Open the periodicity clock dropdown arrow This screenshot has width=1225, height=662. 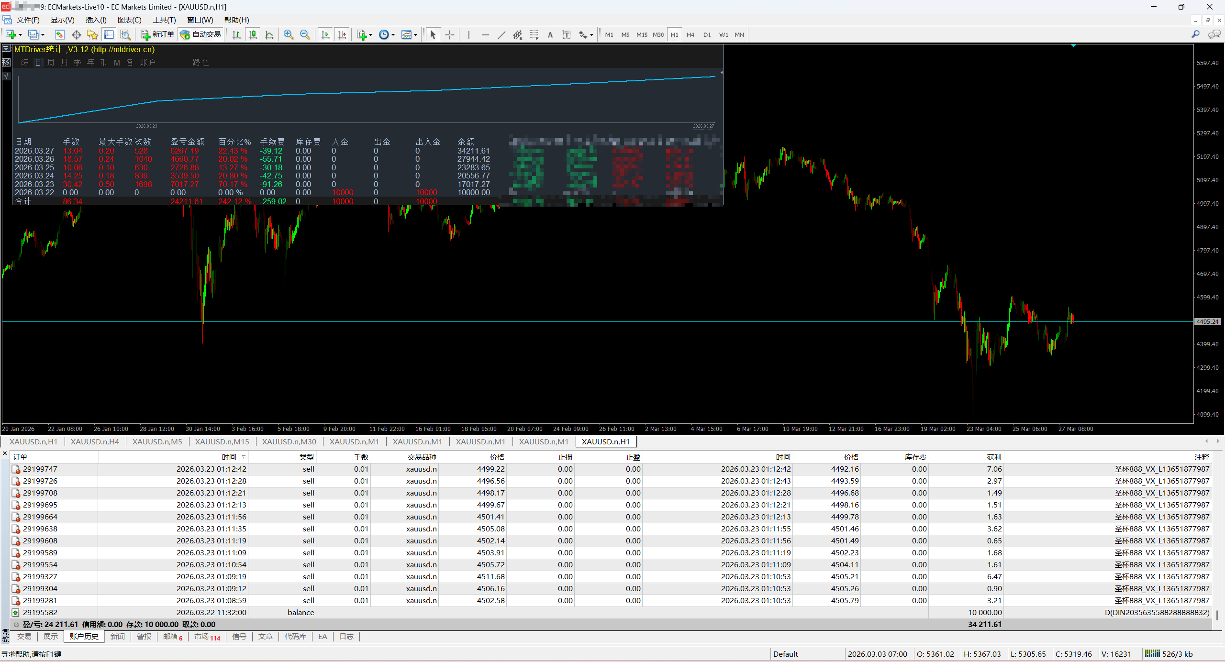click(393, 35)
